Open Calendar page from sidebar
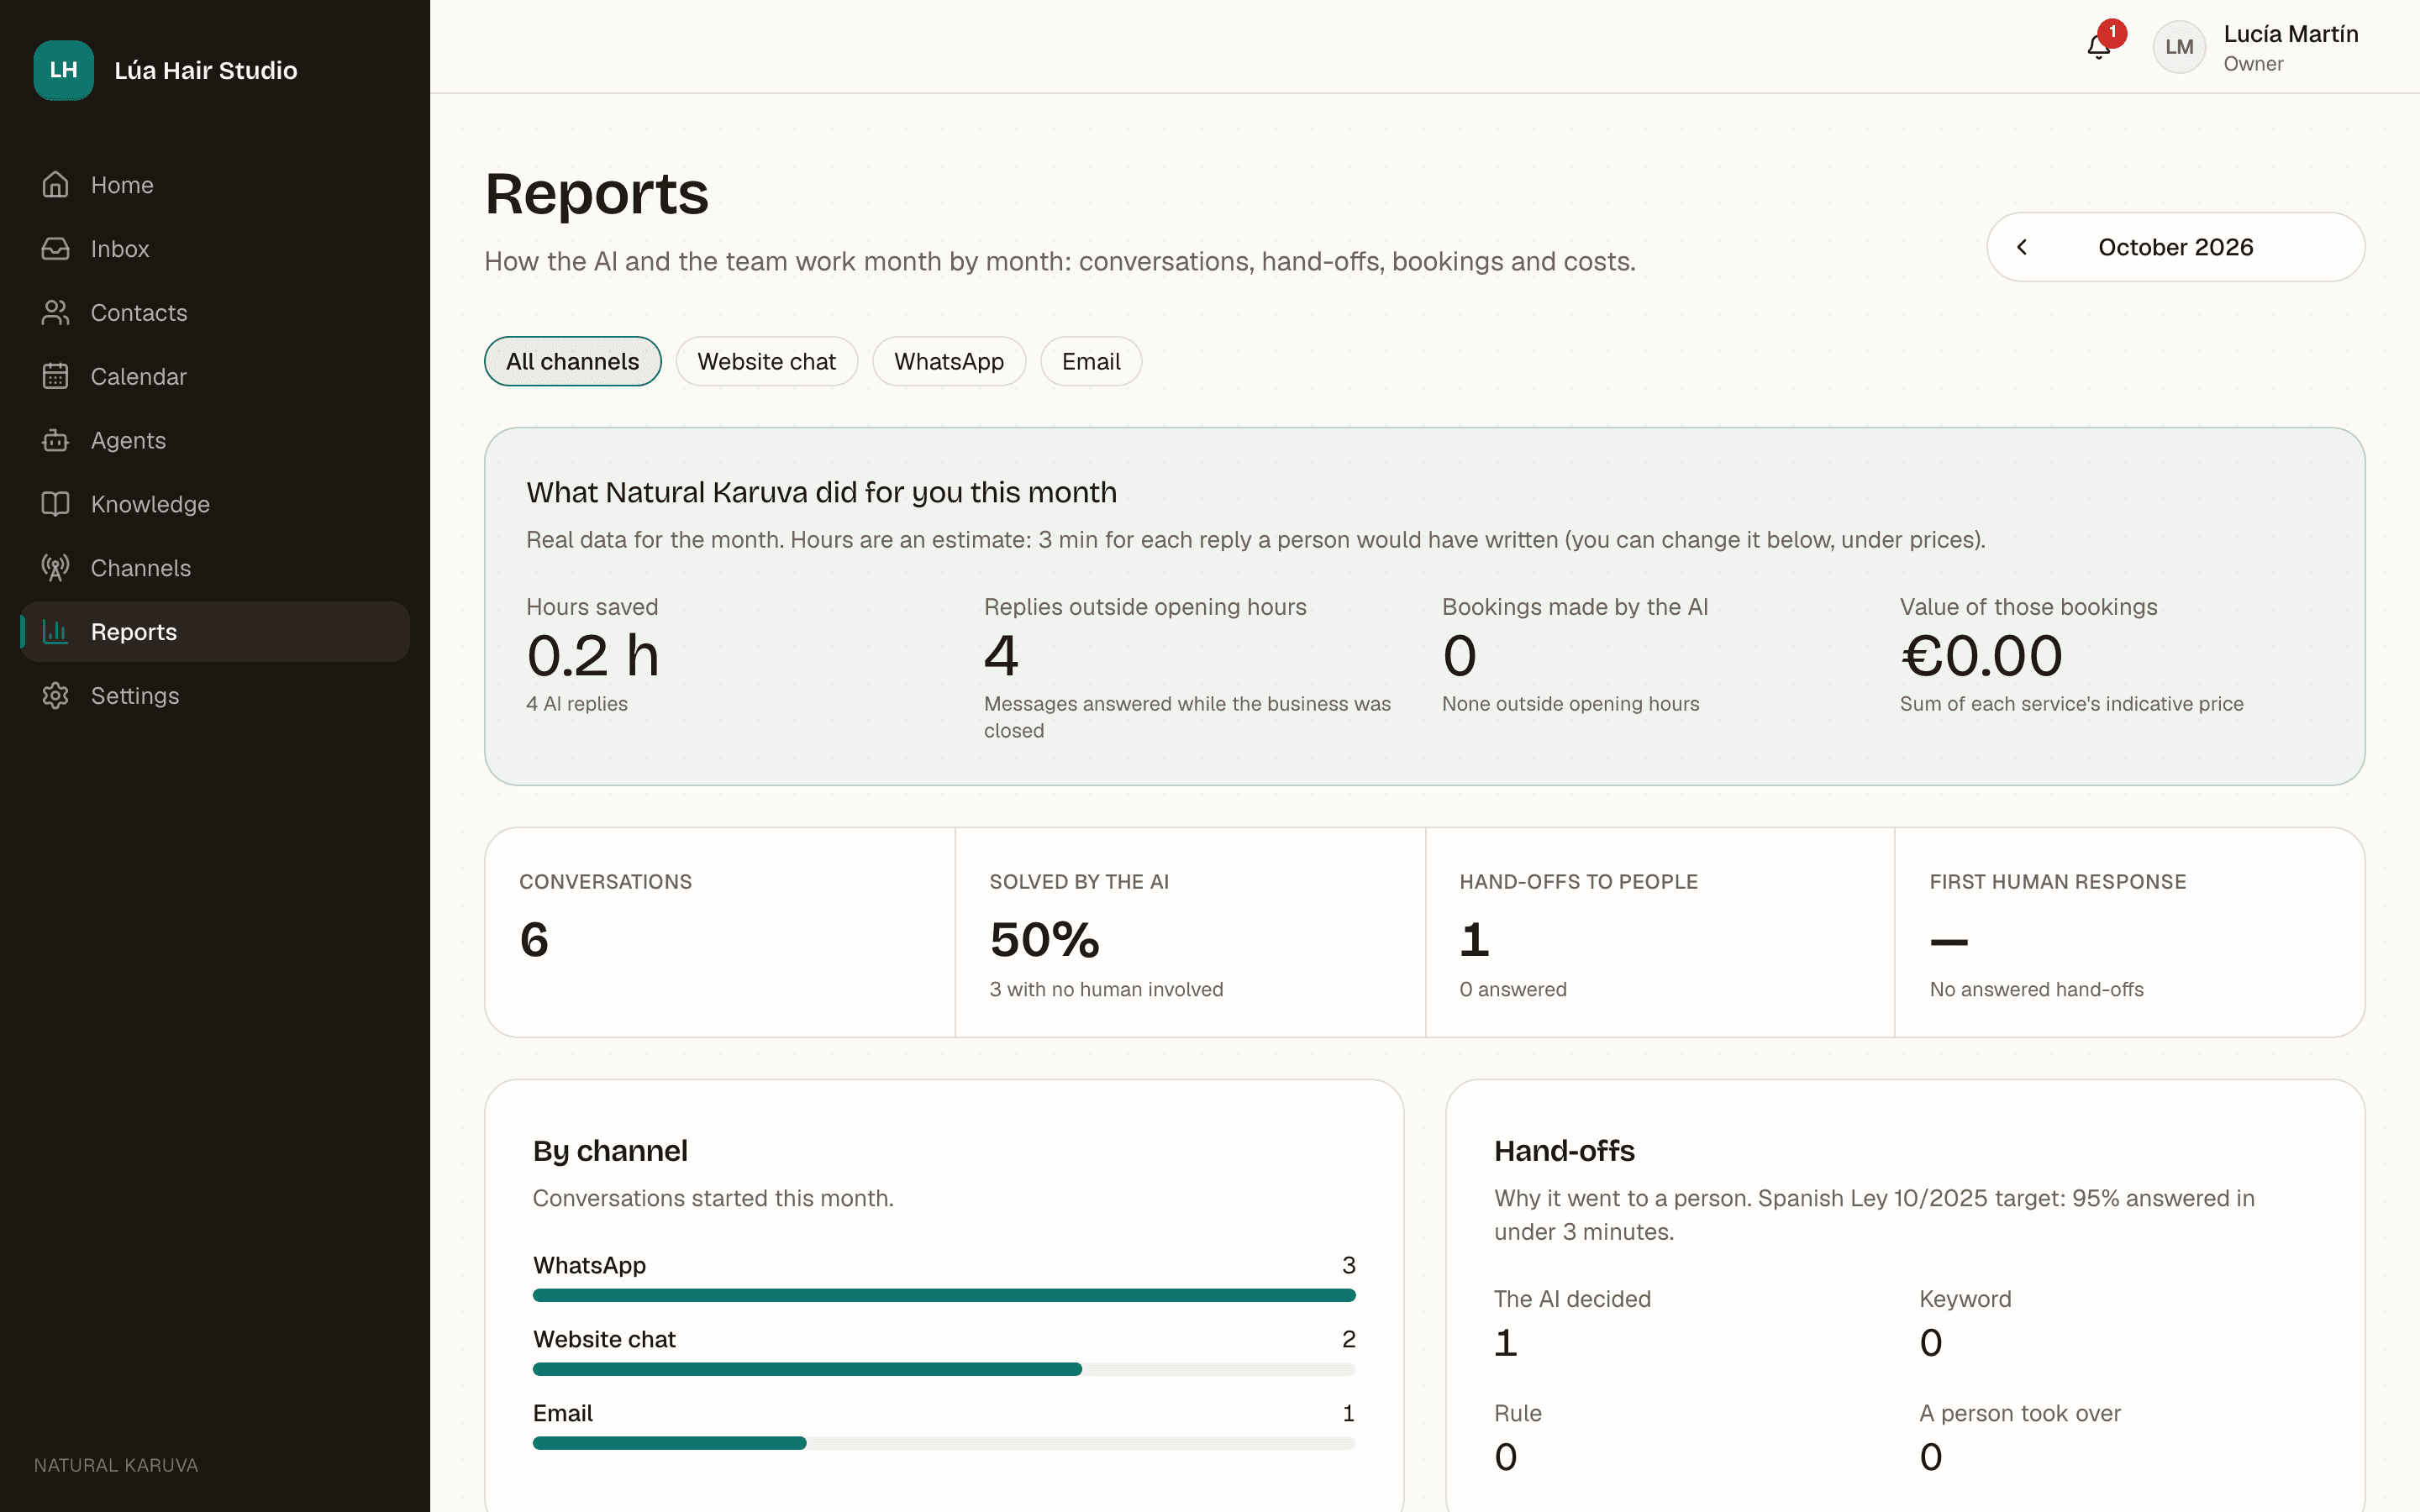2420x1512 pixels. pyautogui.click(x=214, y=377)
